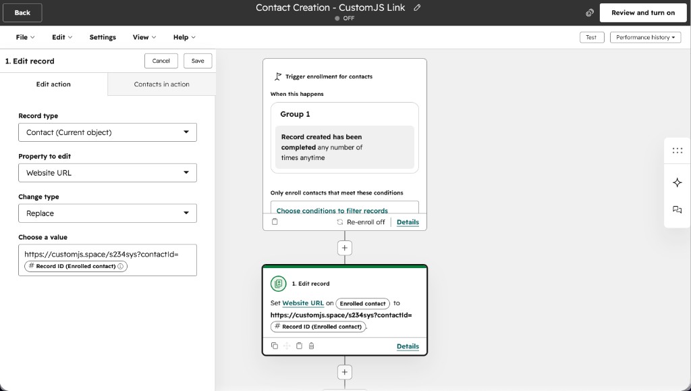Open Details link on Edit record card
691x391 pixels.
[408, 346]
